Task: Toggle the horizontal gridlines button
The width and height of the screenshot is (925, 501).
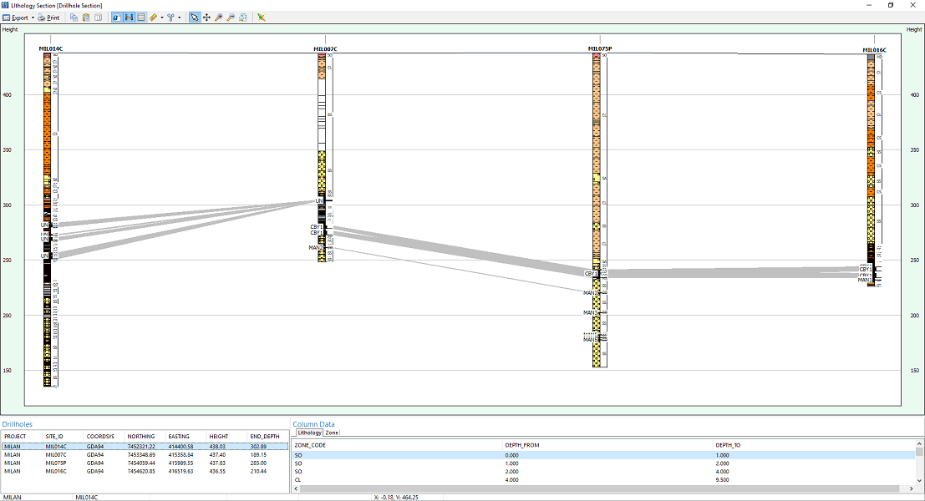Action: [140, 17]
